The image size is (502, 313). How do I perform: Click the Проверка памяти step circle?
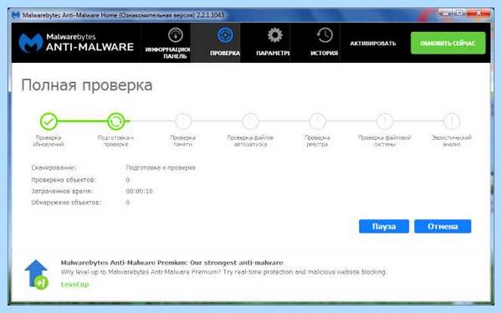coord(183,121)
